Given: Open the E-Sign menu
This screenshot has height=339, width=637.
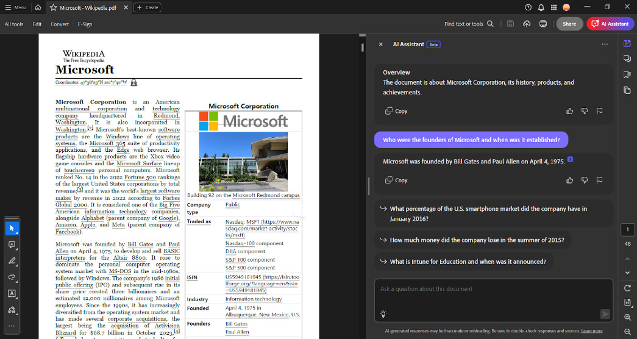Looking at the screenshot, I should [85, 24].
